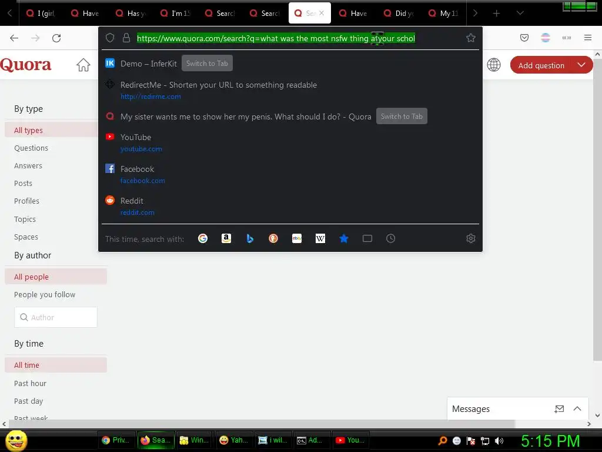Open the You... YouTube taskbar item
602x452 pixels.
tap(351, 440)
